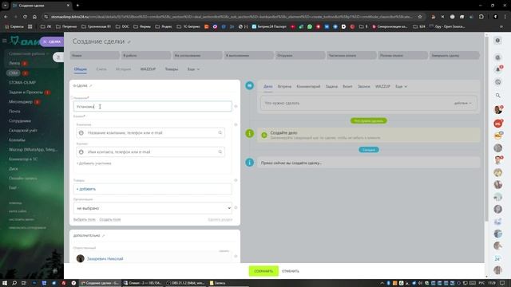Viewport: 511px width, 287px height.
Task: Open Захаревич Николай profile link
Action: pos(105,258)
